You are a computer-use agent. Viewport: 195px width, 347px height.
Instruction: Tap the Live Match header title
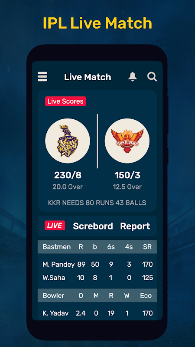click(88, 77)
